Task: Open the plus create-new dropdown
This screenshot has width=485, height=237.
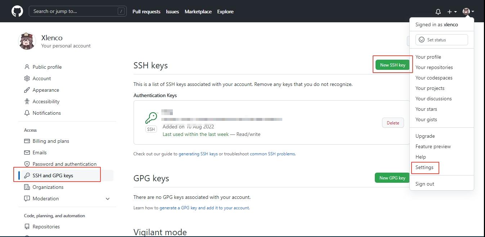Action: [x=452, y=12]
